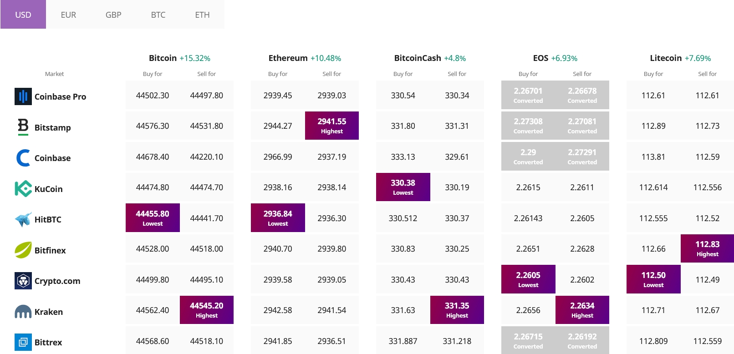The width and height of the screenshot is (734, 354).
Task: Open the Bitstamp market name
Action: [53, 127]
